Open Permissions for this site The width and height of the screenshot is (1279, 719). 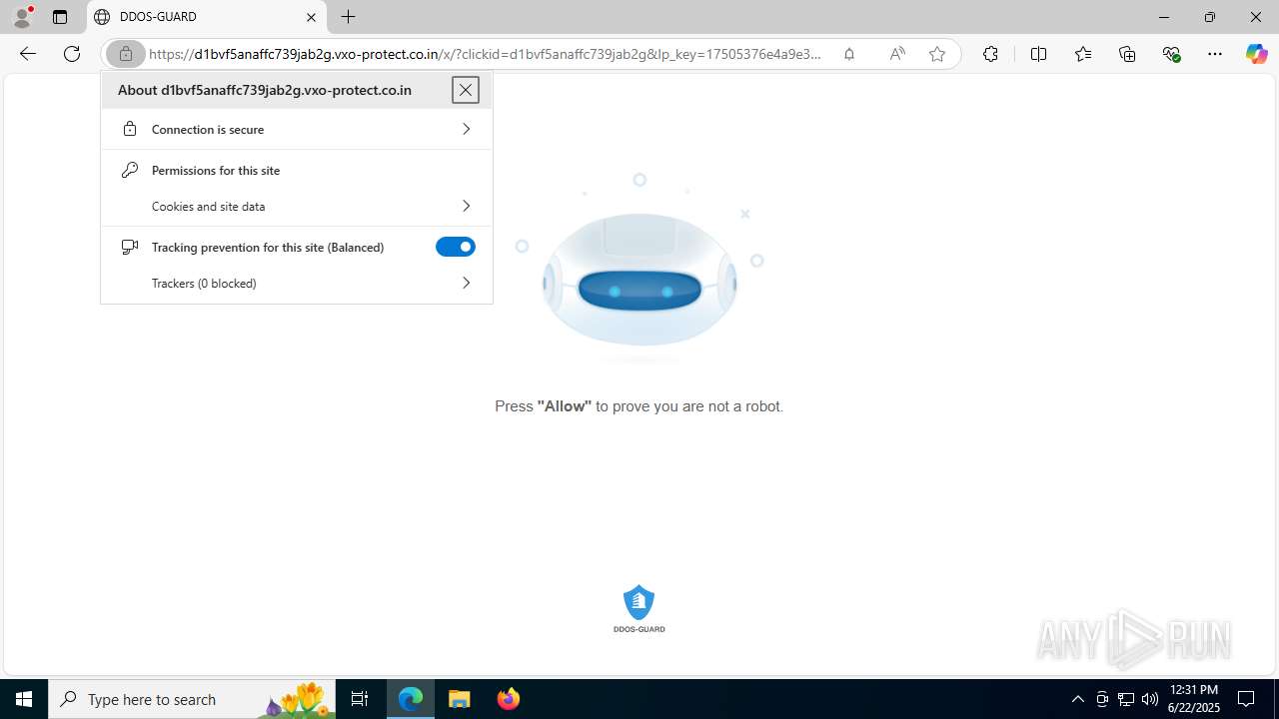(x=216, y=170)
